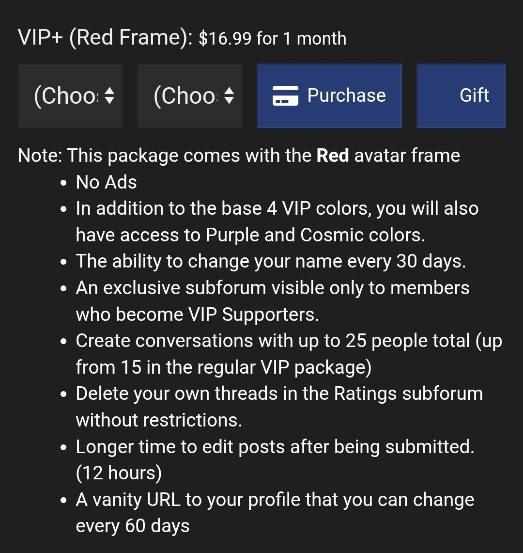Image resolution: width=523 pixels, height=553 pixels.
Task: Click the credit card icon on Purchase button
Action: [x=285, y=95]
